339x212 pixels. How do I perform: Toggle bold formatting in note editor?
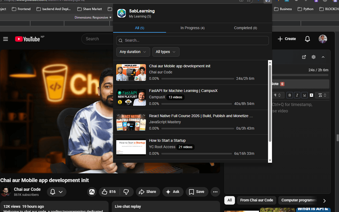pos(290,95)
